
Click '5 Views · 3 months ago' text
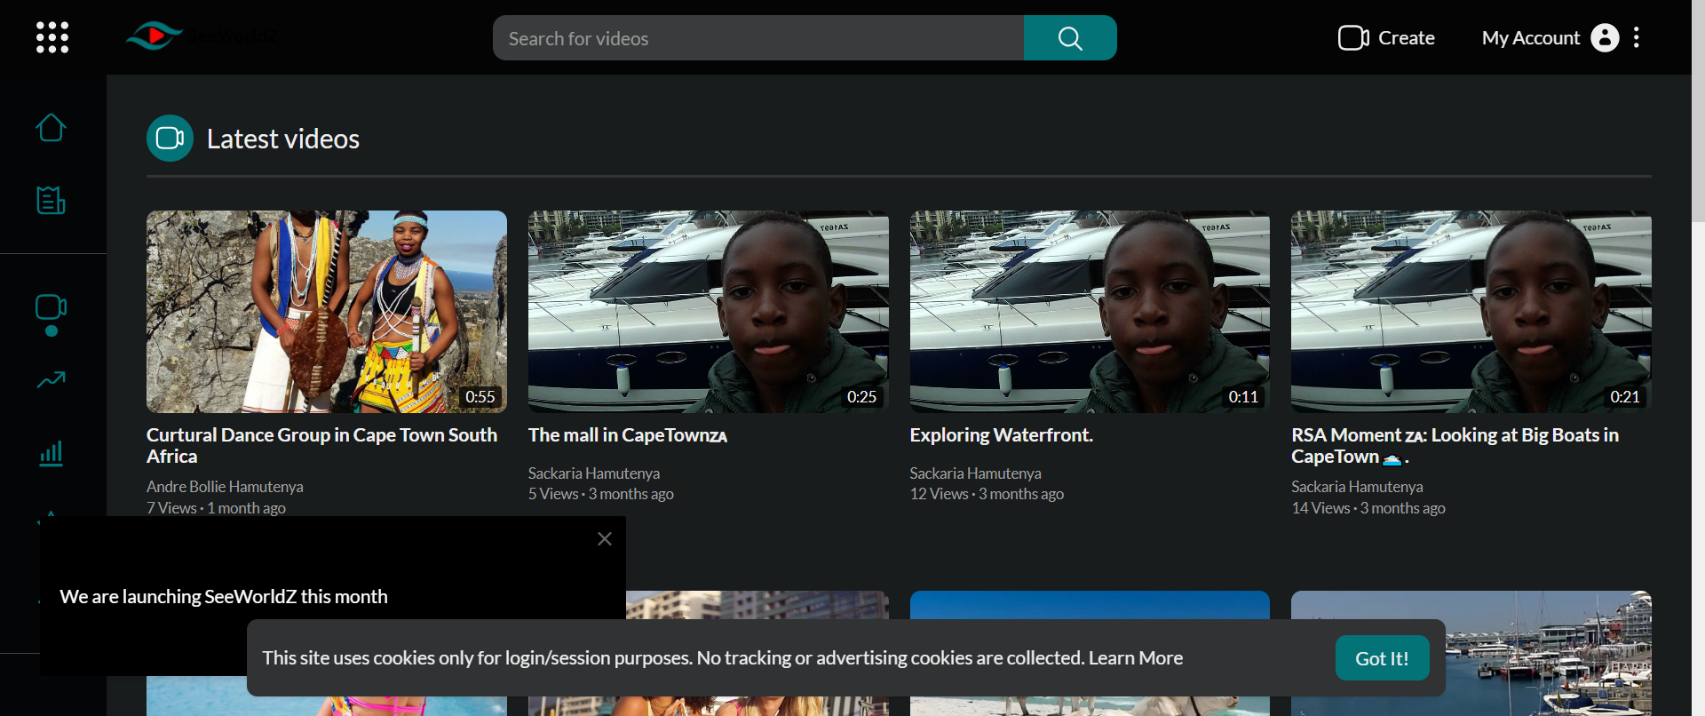pos(601,494)
